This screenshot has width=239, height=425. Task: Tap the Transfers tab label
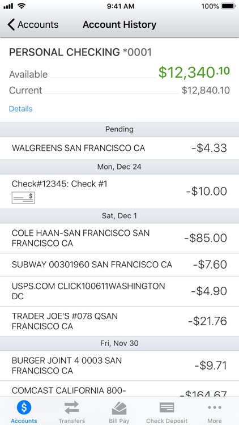pos(71,421)
